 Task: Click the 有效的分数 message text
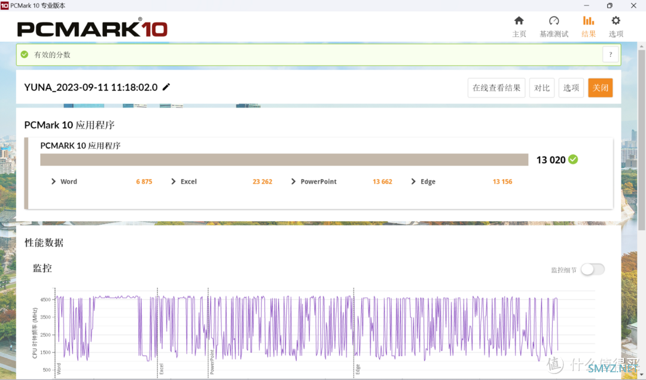pyautogui.click(x=52, y=55)
